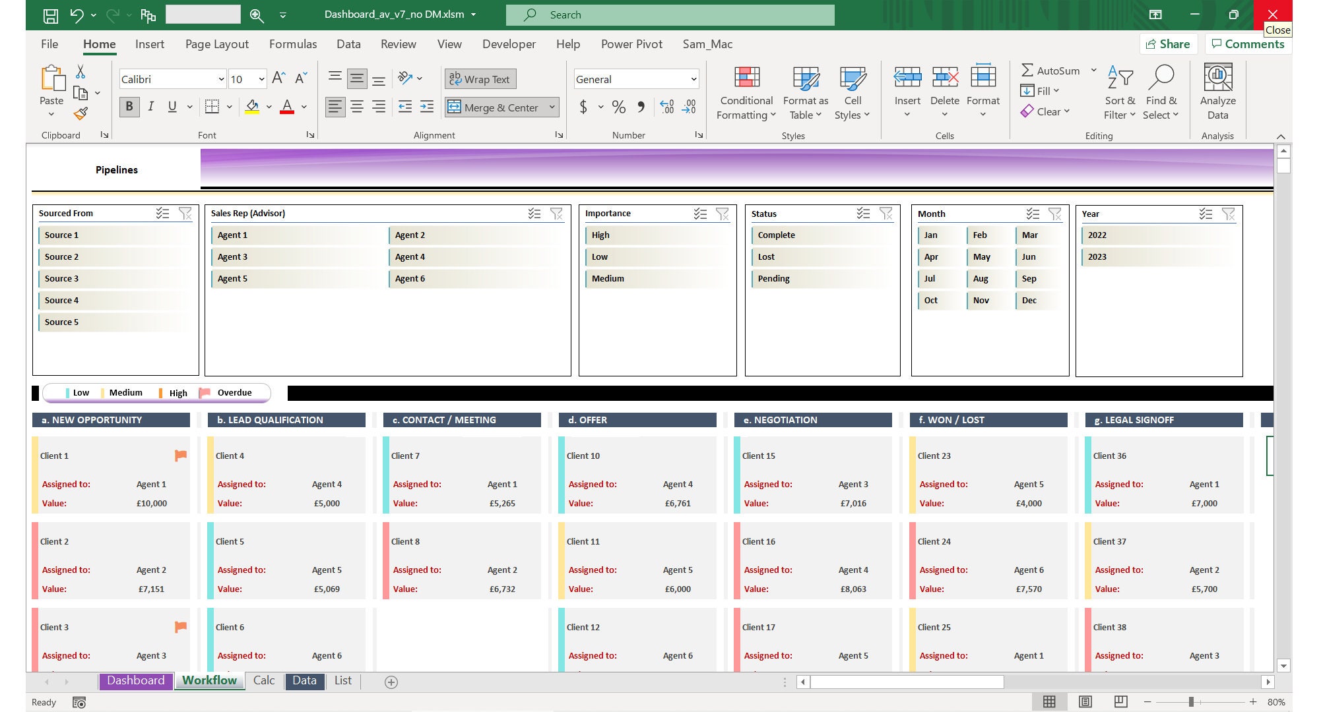This screenshot has height=712, width=1321.
Task: Switch to the Dashboard sheet tab
Action: pos(136,680)
